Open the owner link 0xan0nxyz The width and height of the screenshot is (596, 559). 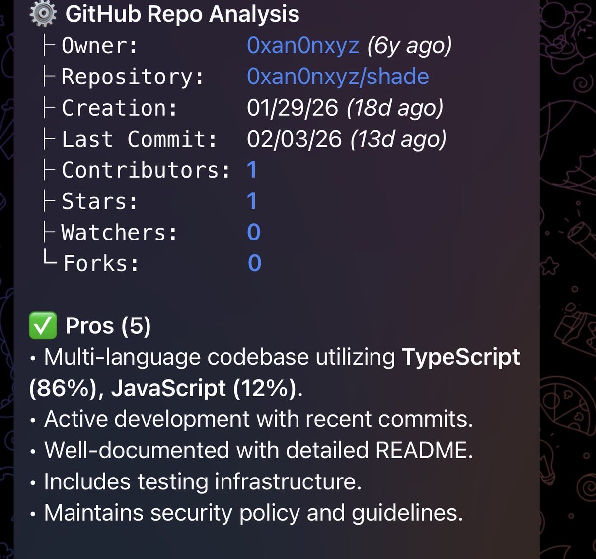tap(302, 46)
